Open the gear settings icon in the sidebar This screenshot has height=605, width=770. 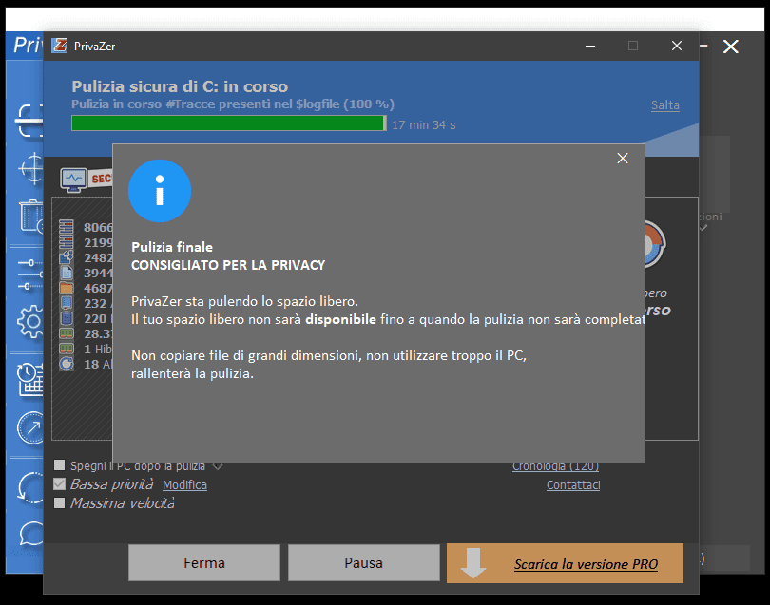tap(30, 321)
